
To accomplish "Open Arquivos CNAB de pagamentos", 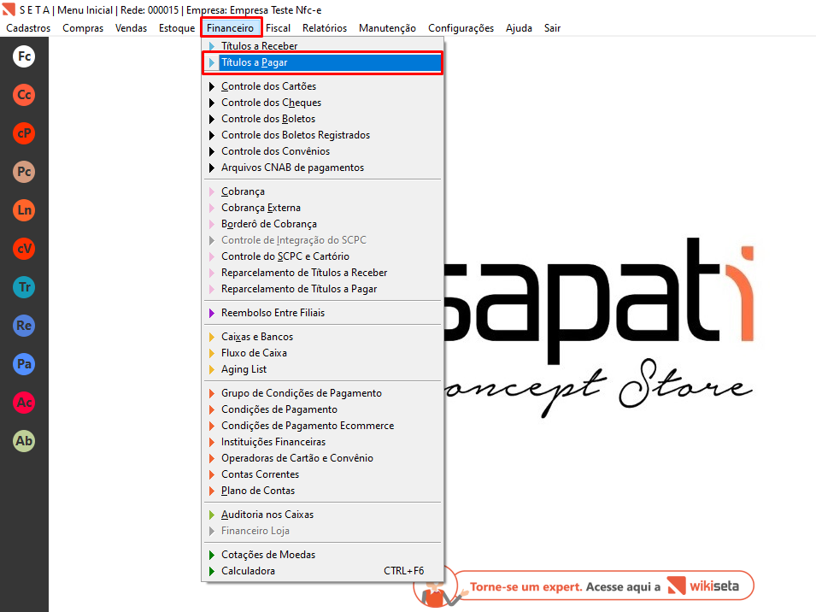I will (x=323, y=168).
